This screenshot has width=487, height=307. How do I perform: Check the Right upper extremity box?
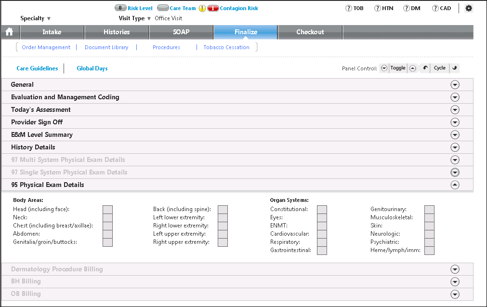[223, 242]
